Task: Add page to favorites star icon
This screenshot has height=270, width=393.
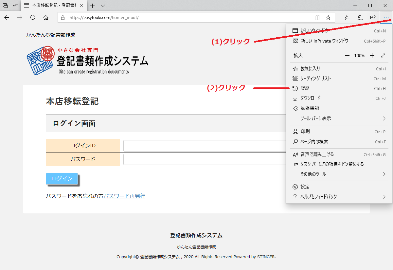Action: coord(328,17)
